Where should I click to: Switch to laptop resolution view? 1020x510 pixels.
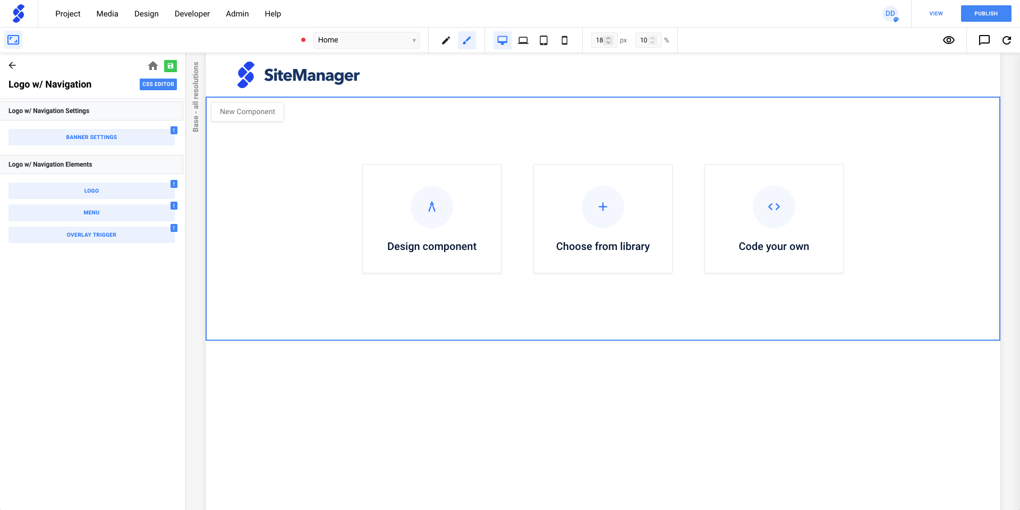click(x=523, y=40)
